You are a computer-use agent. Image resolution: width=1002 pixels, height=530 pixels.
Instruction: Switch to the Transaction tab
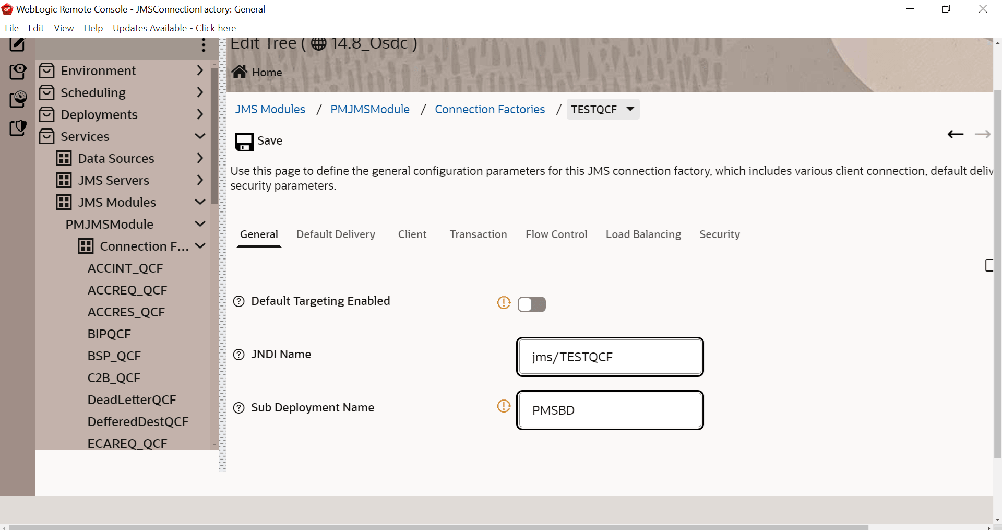[479, 234]
